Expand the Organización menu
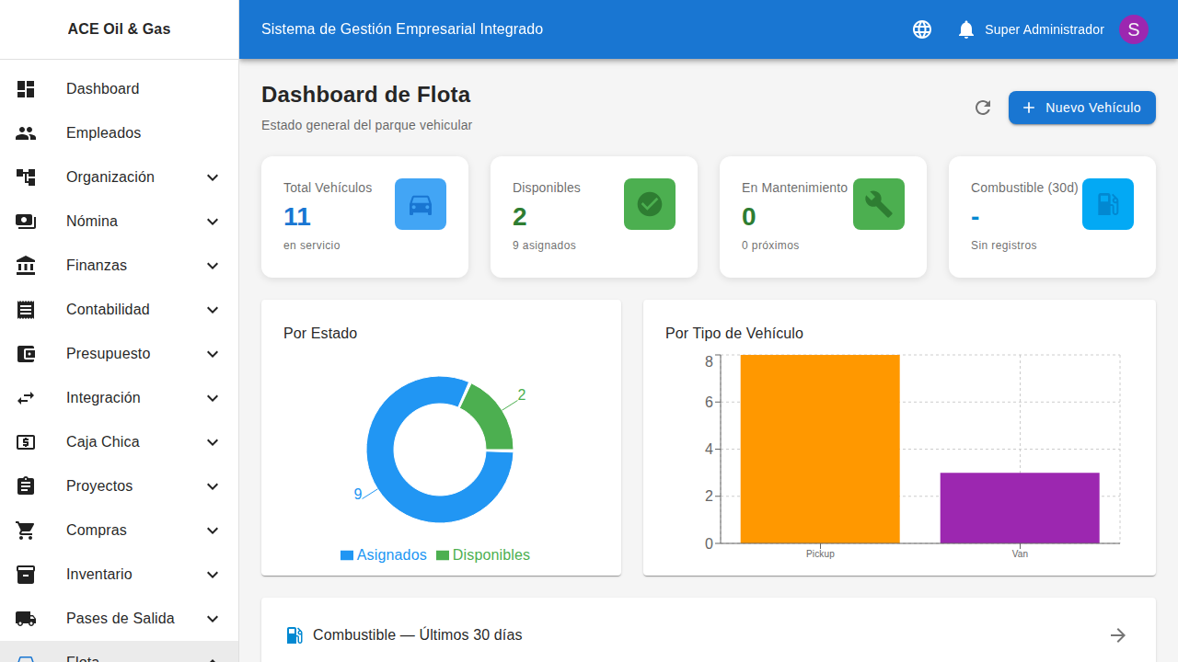The width and height of the screenshot is (1178, 662). tap(110, 177)
